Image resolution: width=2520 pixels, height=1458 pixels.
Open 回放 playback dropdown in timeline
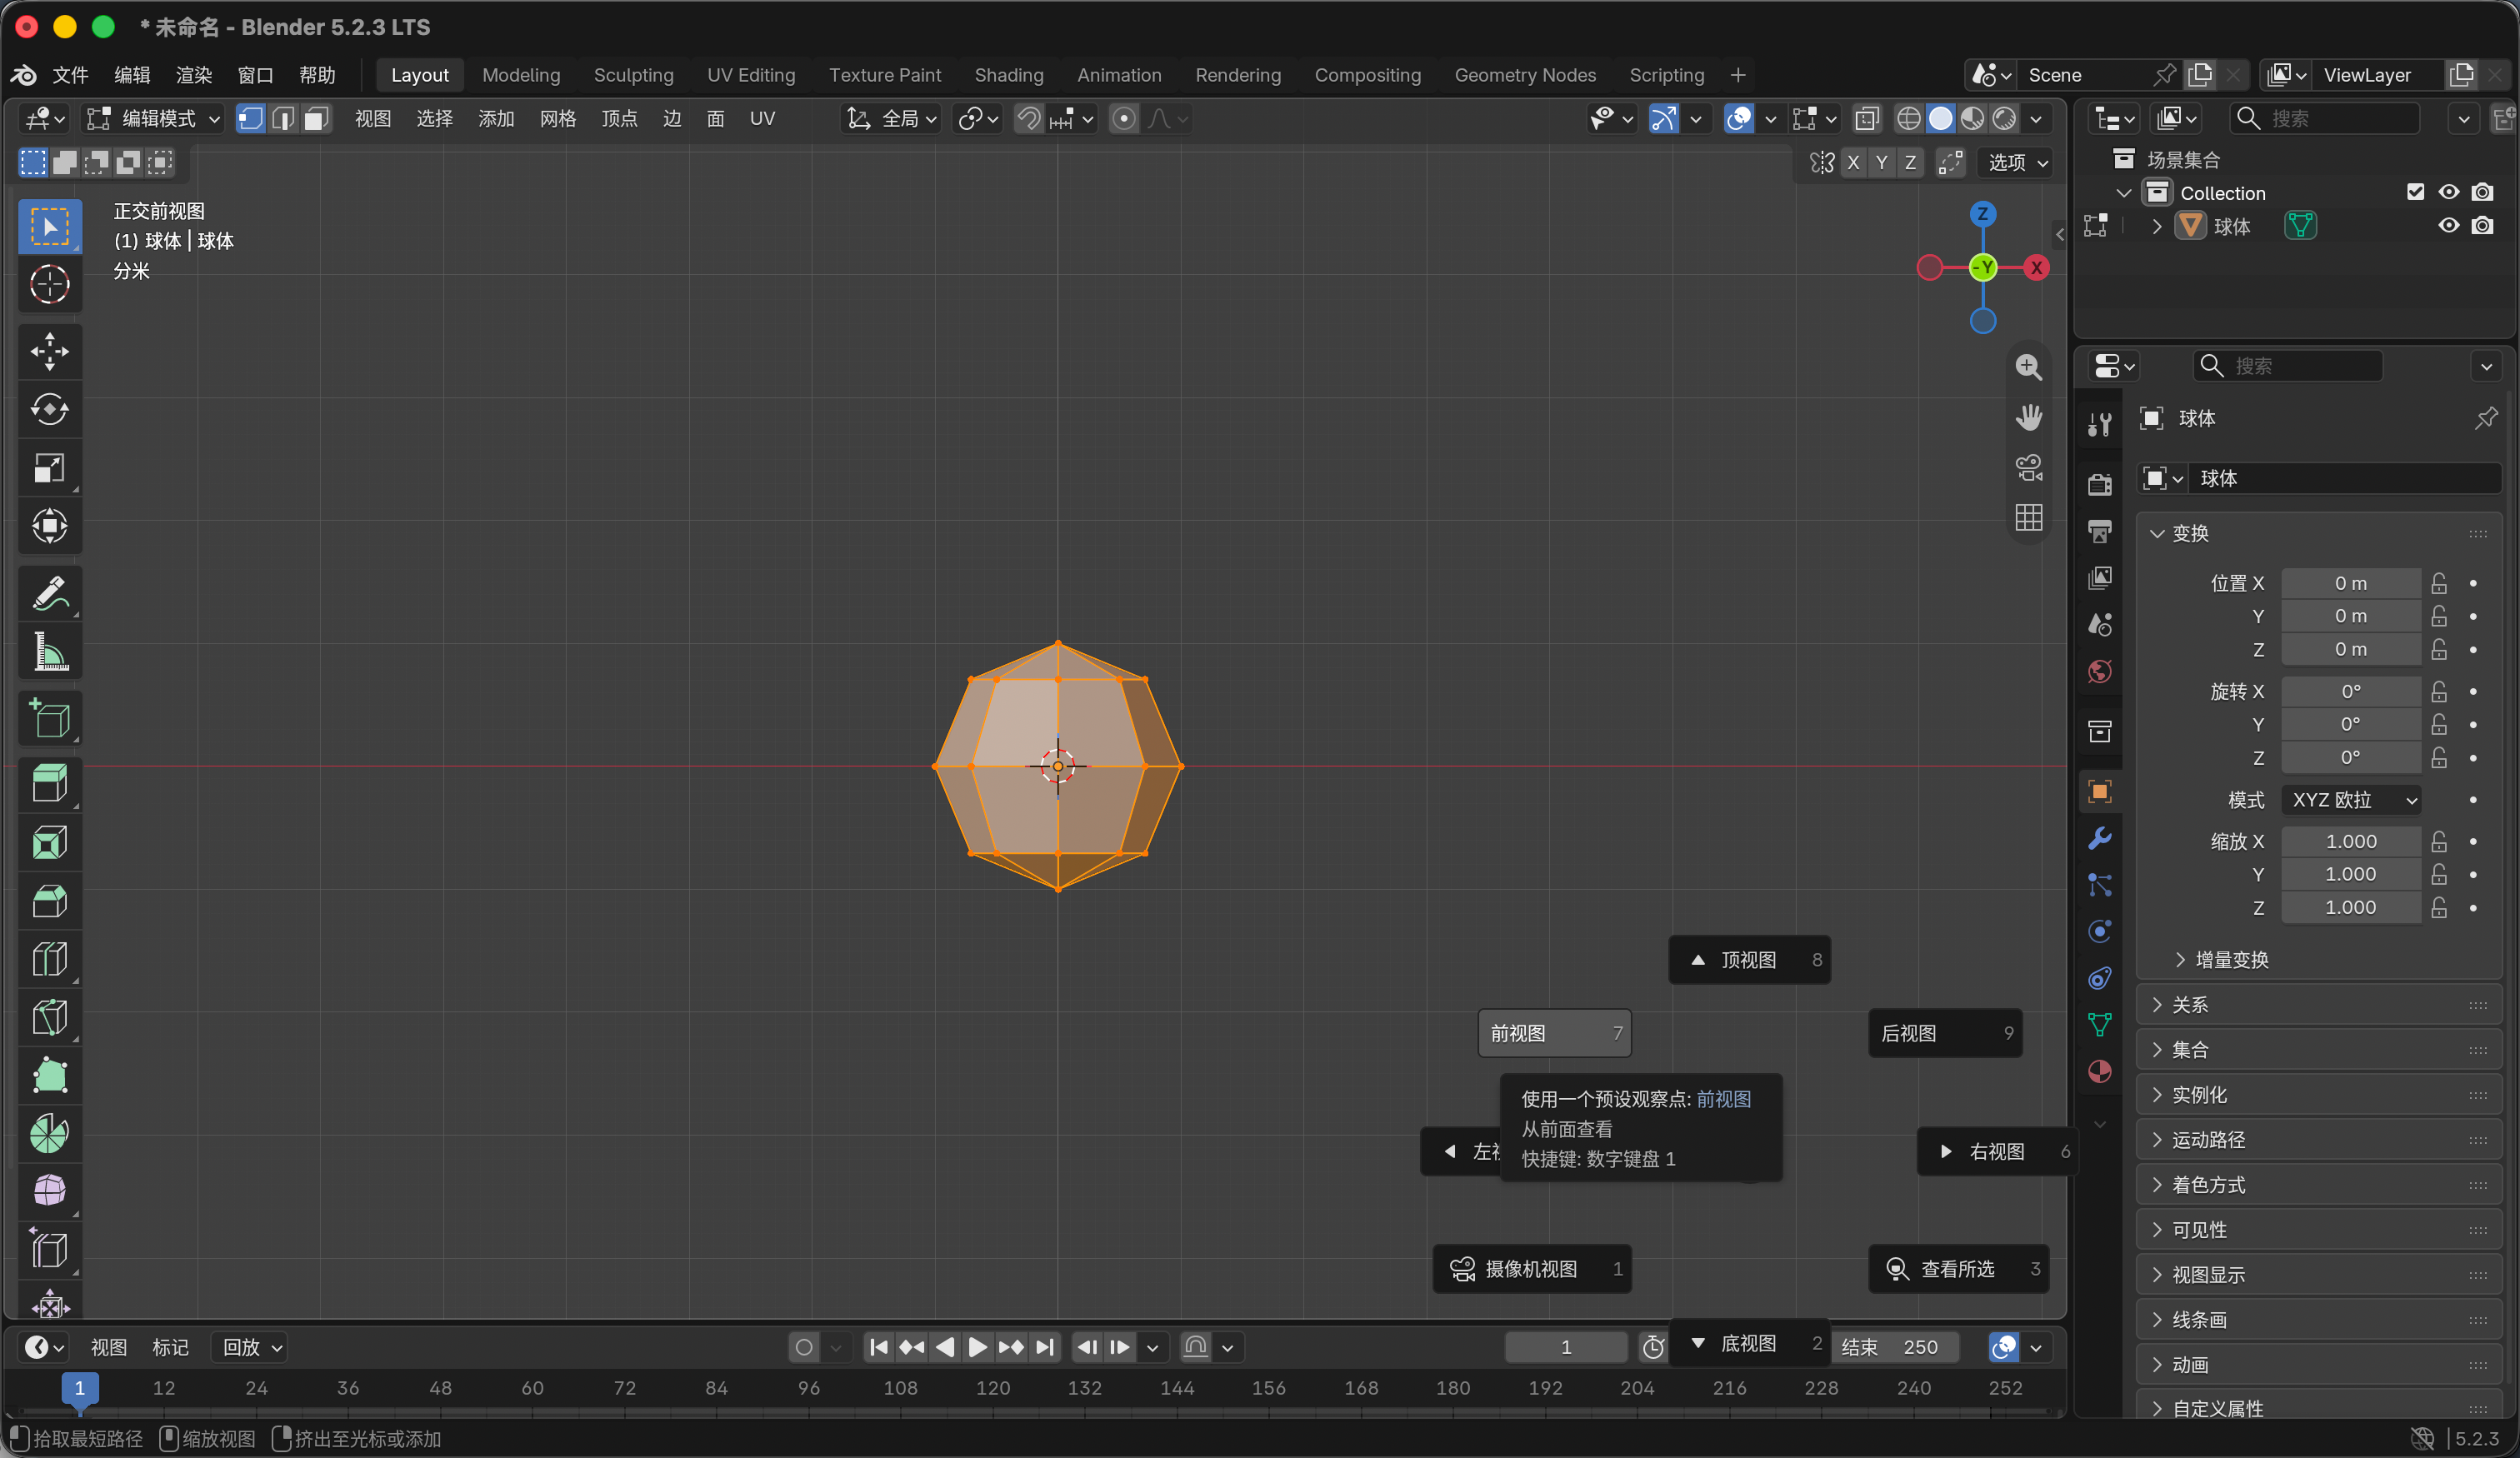click(x=251, y=1347)
